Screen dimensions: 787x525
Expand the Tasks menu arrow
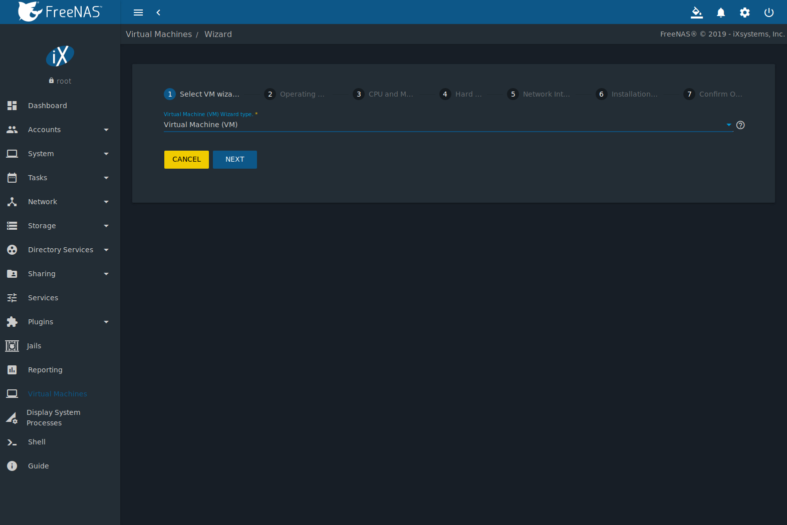[106, 178]
